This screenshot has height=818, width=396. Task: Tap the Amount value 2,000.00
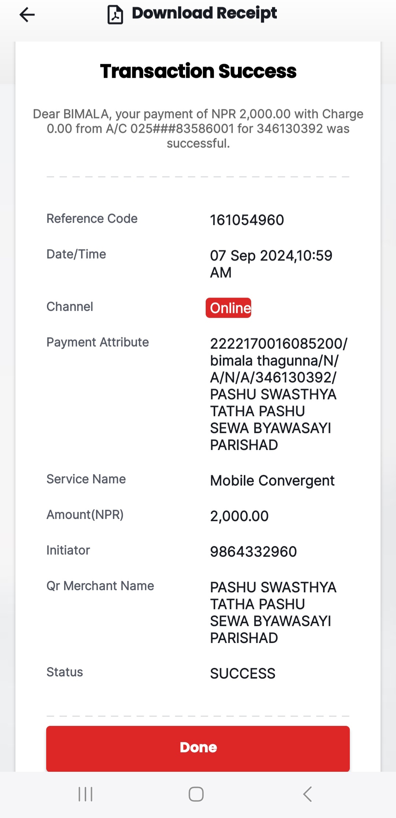point(239,516)
